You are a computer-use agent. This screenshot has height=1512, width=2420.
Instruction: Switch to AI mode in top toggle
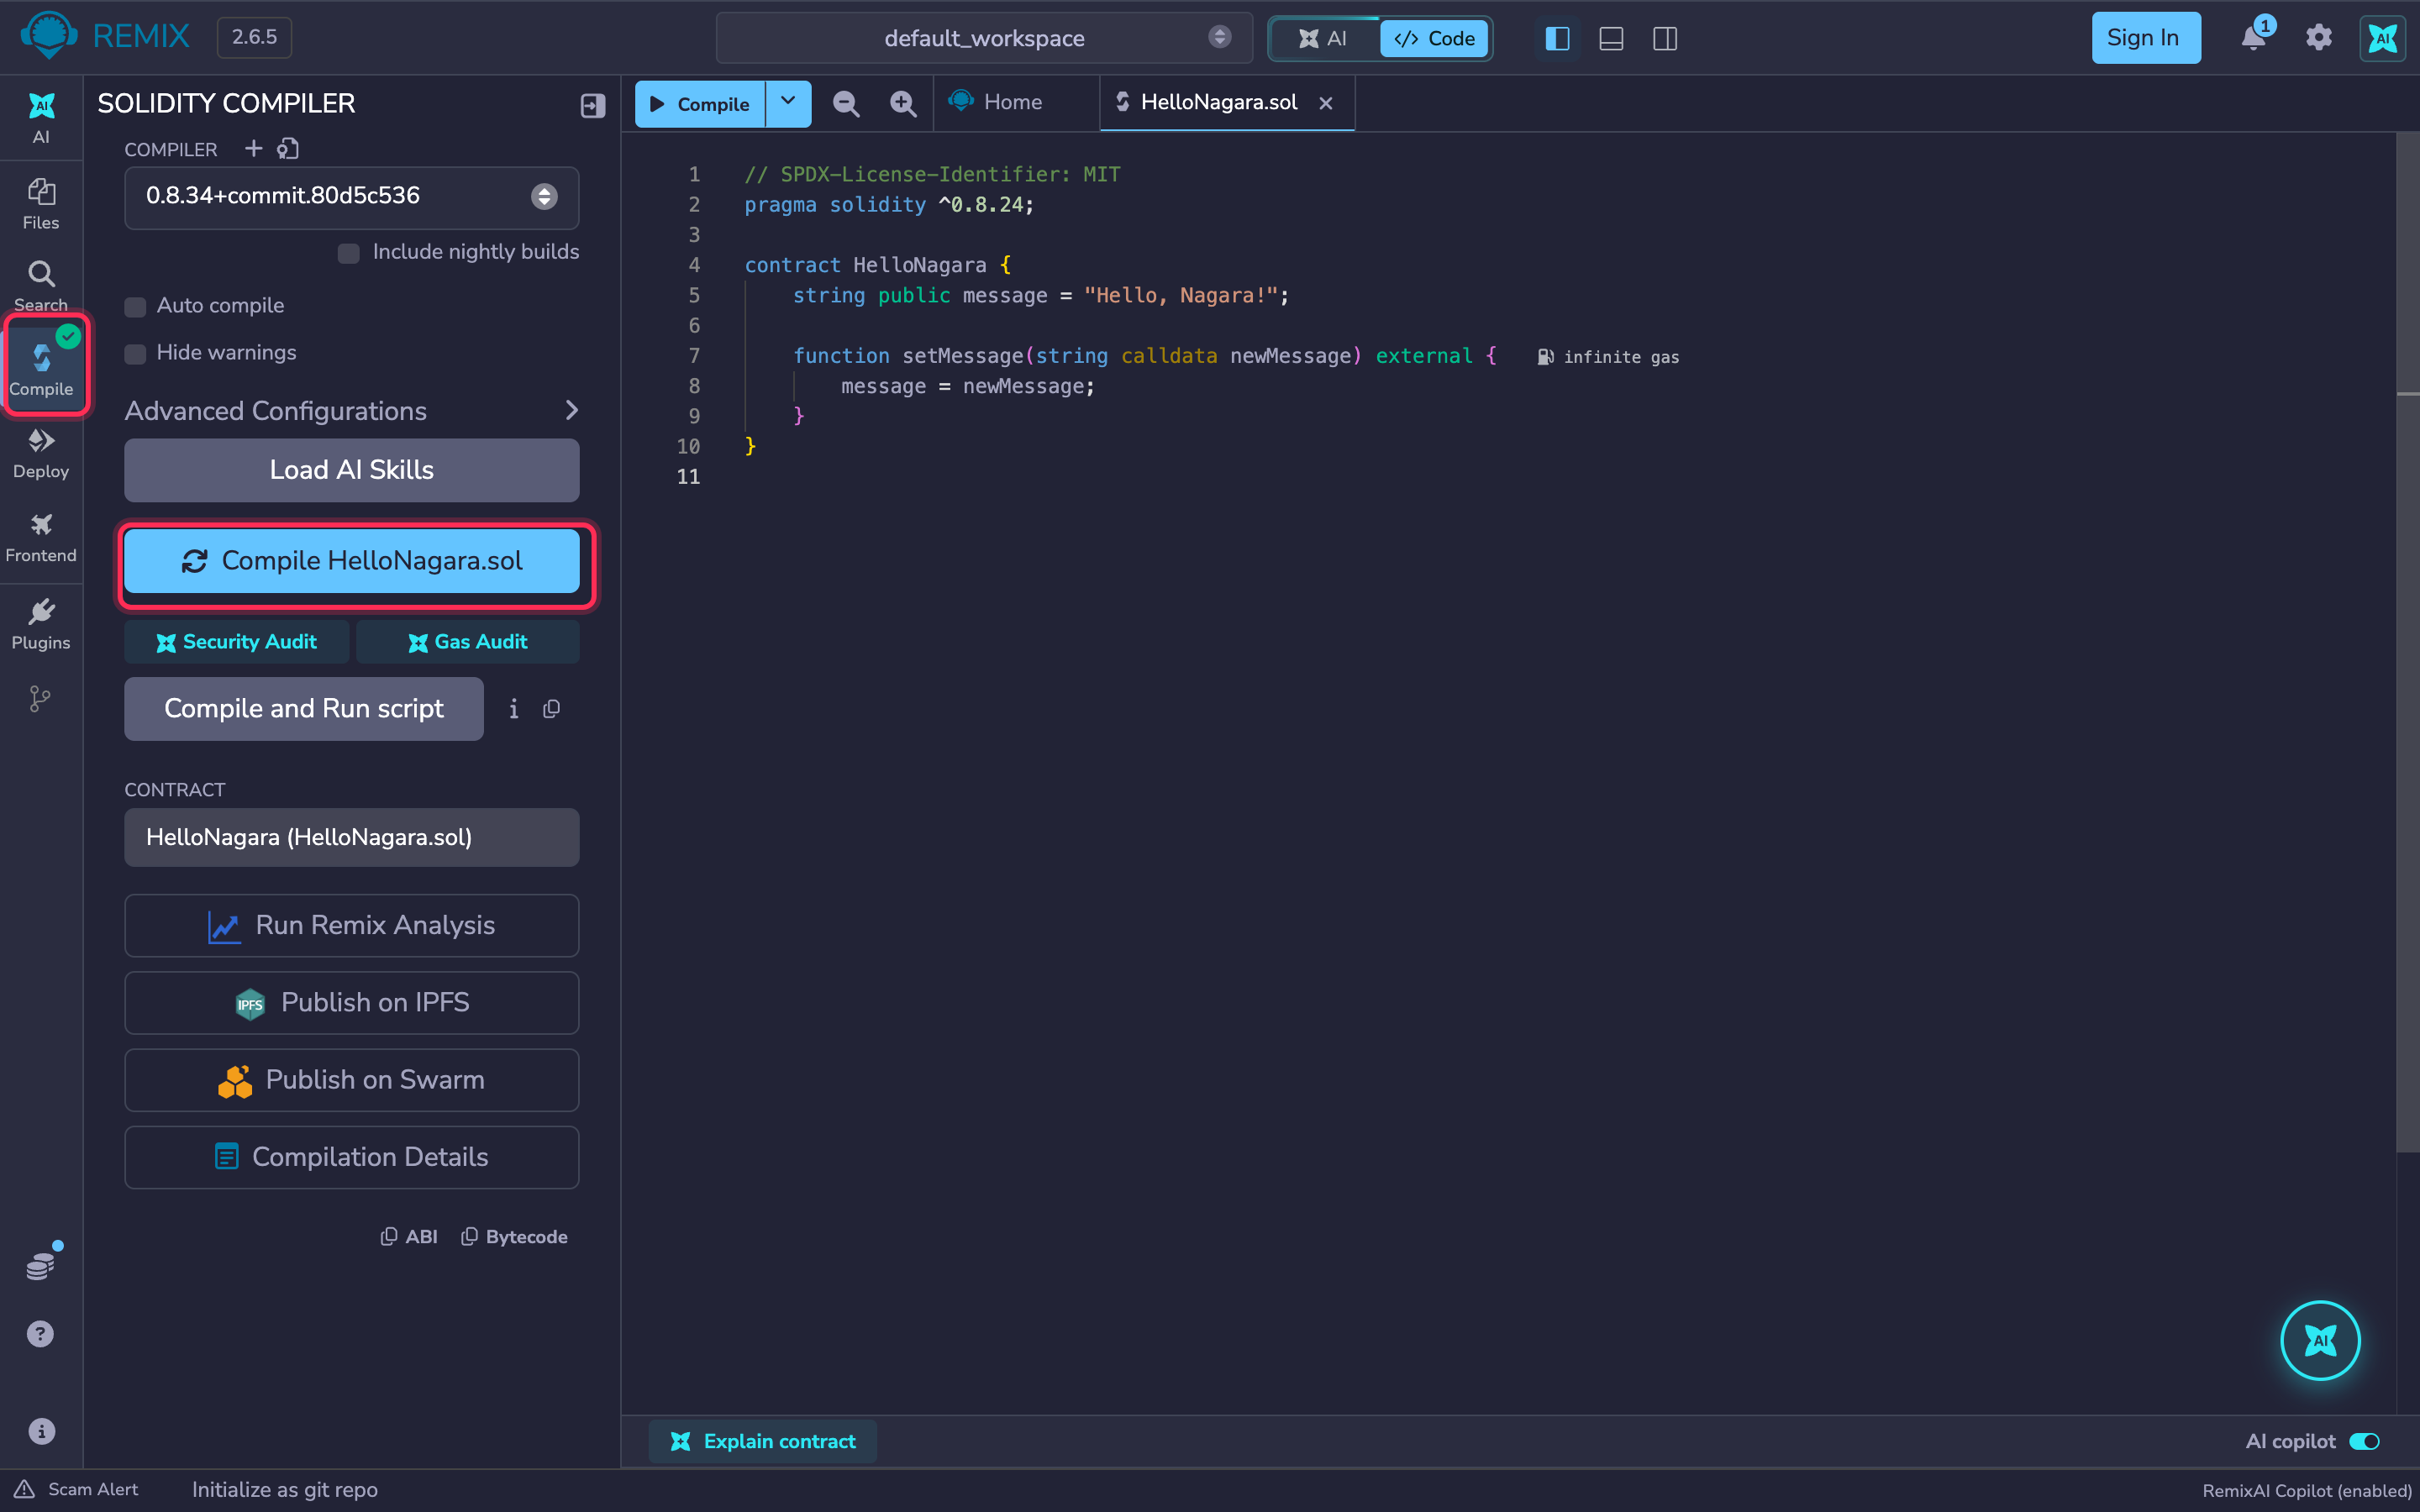pyautogui.click(x=1323, y=38)
